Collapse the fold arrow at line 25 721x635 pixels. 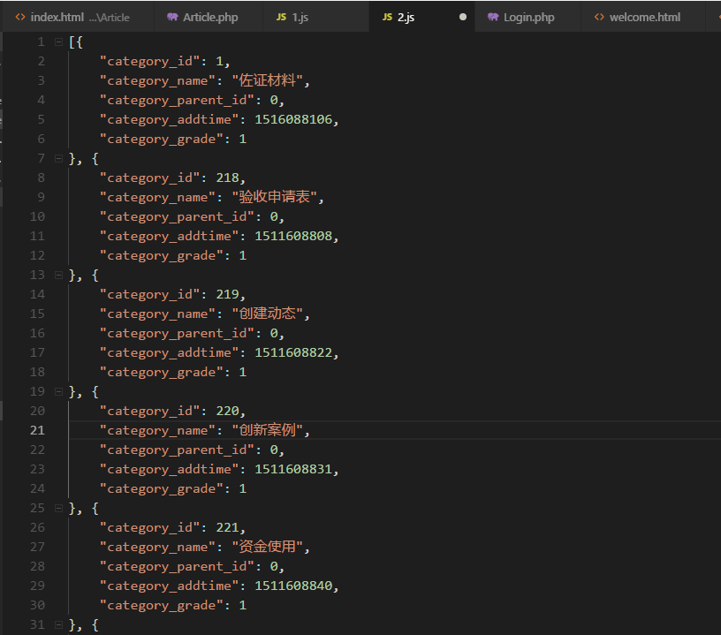pyautogui.click(x=58, y=509)
